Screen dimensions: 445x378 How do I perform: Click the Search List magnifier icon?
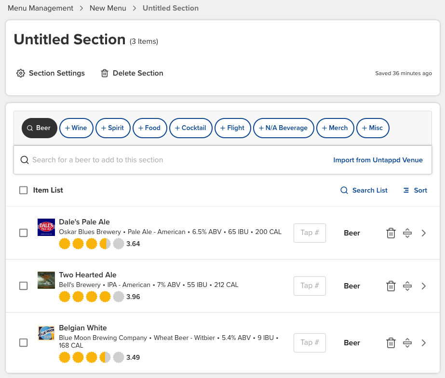344,190
